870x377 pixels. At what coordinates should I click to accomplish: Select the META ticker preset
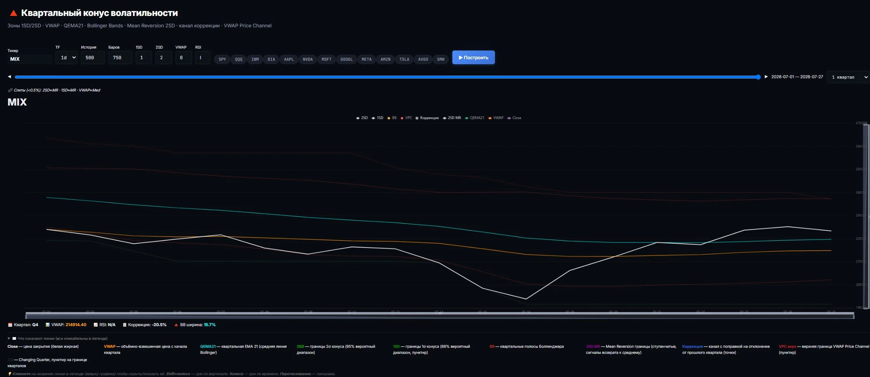coord(367,60)
